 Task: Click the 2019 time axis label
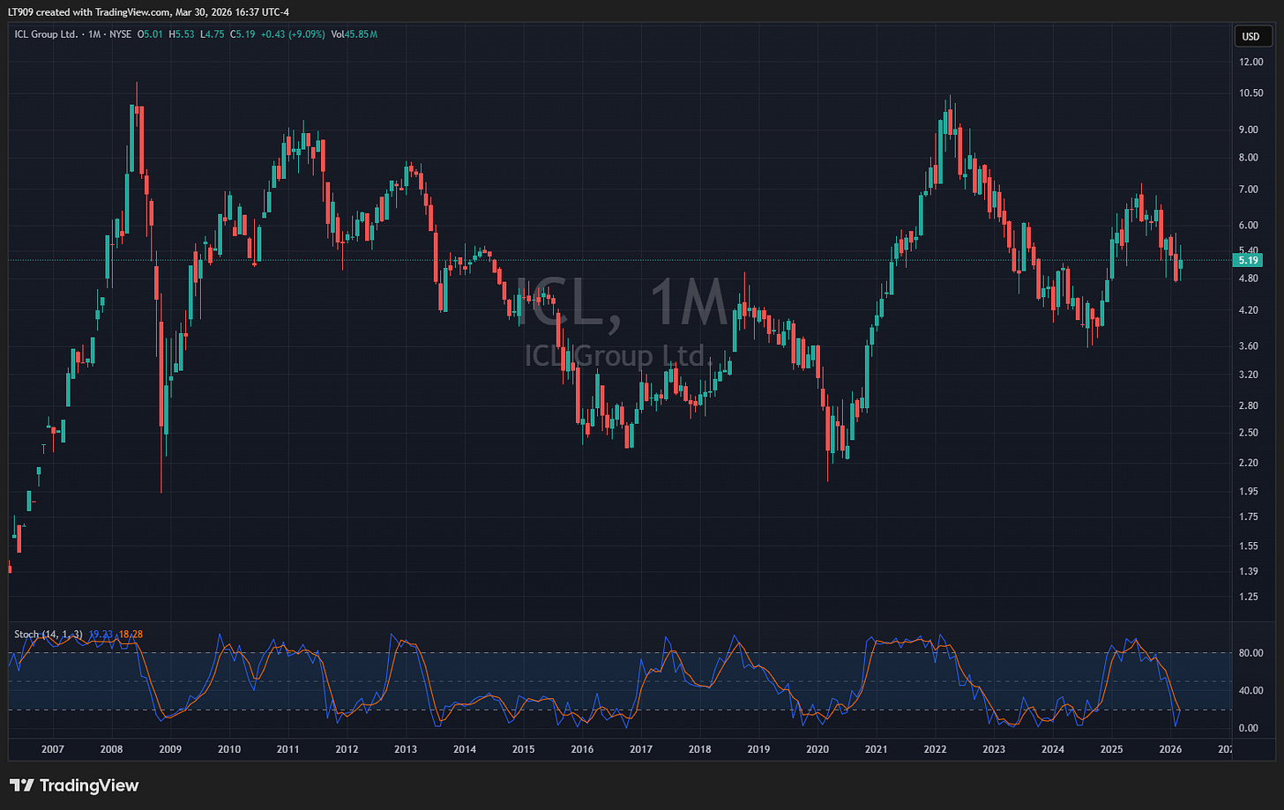(758, 750)
